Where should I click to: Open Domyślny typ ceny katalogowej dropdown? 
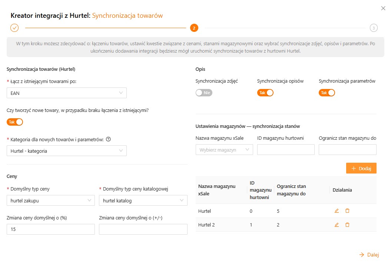coord(143,201)
